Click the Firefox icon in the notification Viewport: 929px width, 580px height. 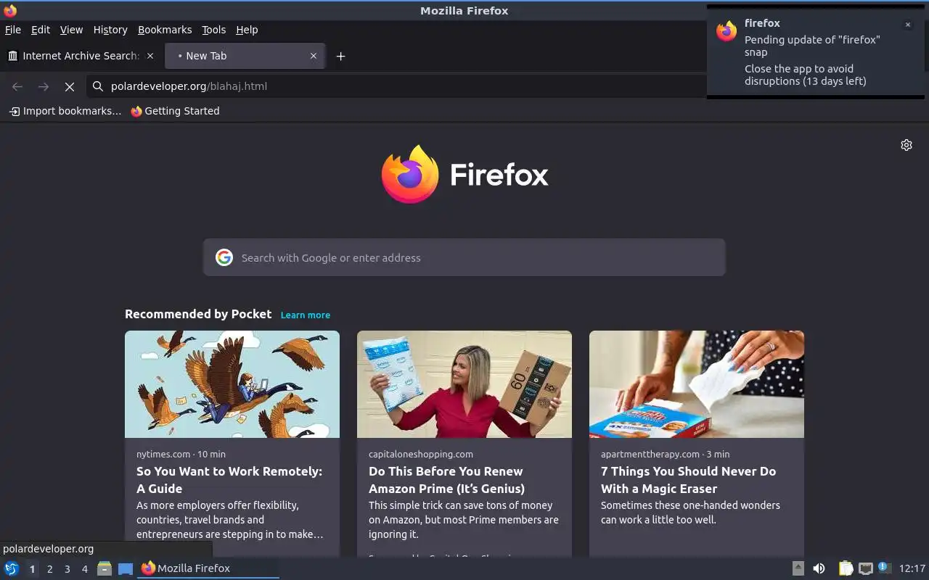[x=727, y=31]
